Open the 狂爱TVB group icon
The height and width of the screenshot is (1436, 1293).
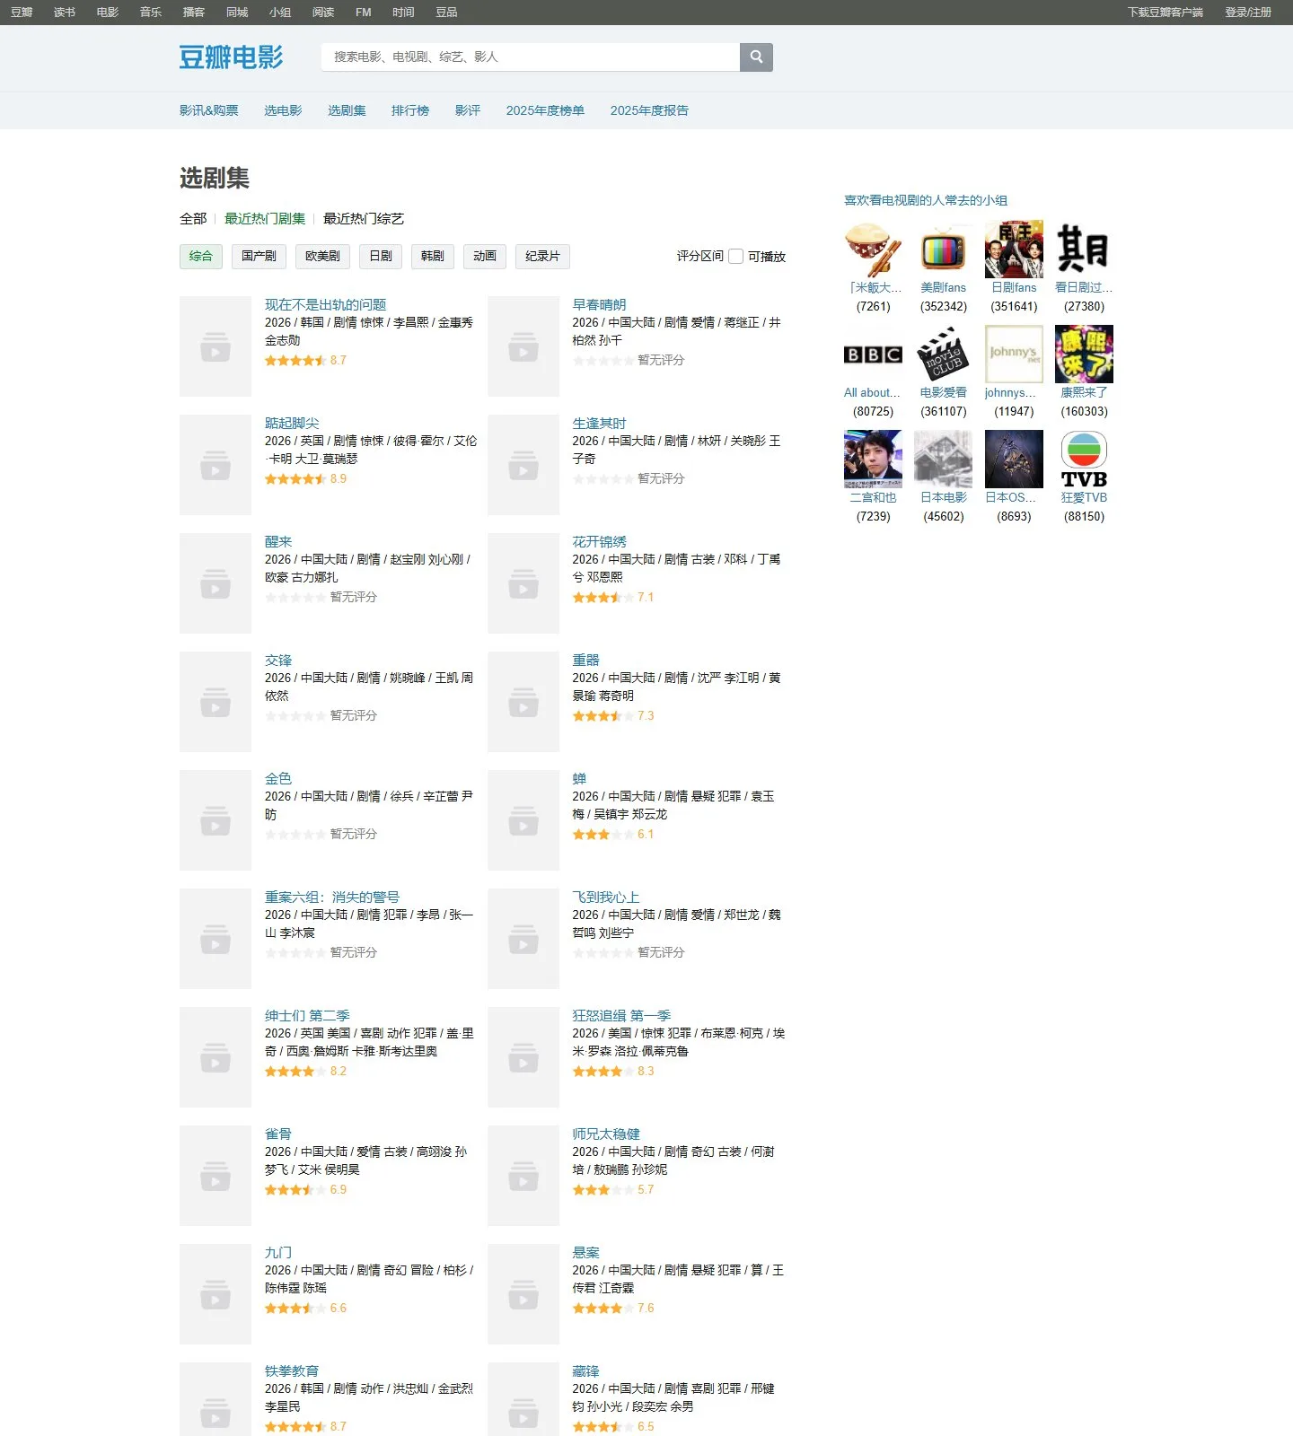(1084, 460)
